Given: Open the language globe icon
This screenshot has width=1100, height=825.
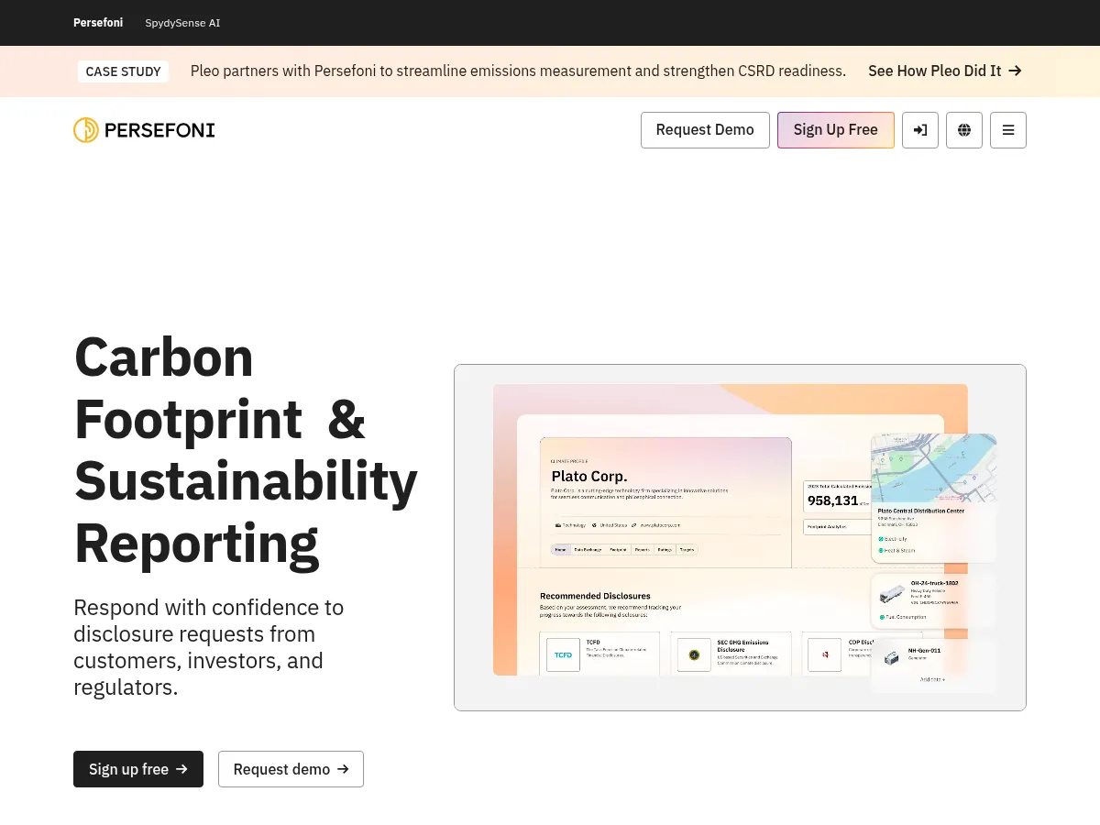Looking at the screenshot, I should (964, 129).
